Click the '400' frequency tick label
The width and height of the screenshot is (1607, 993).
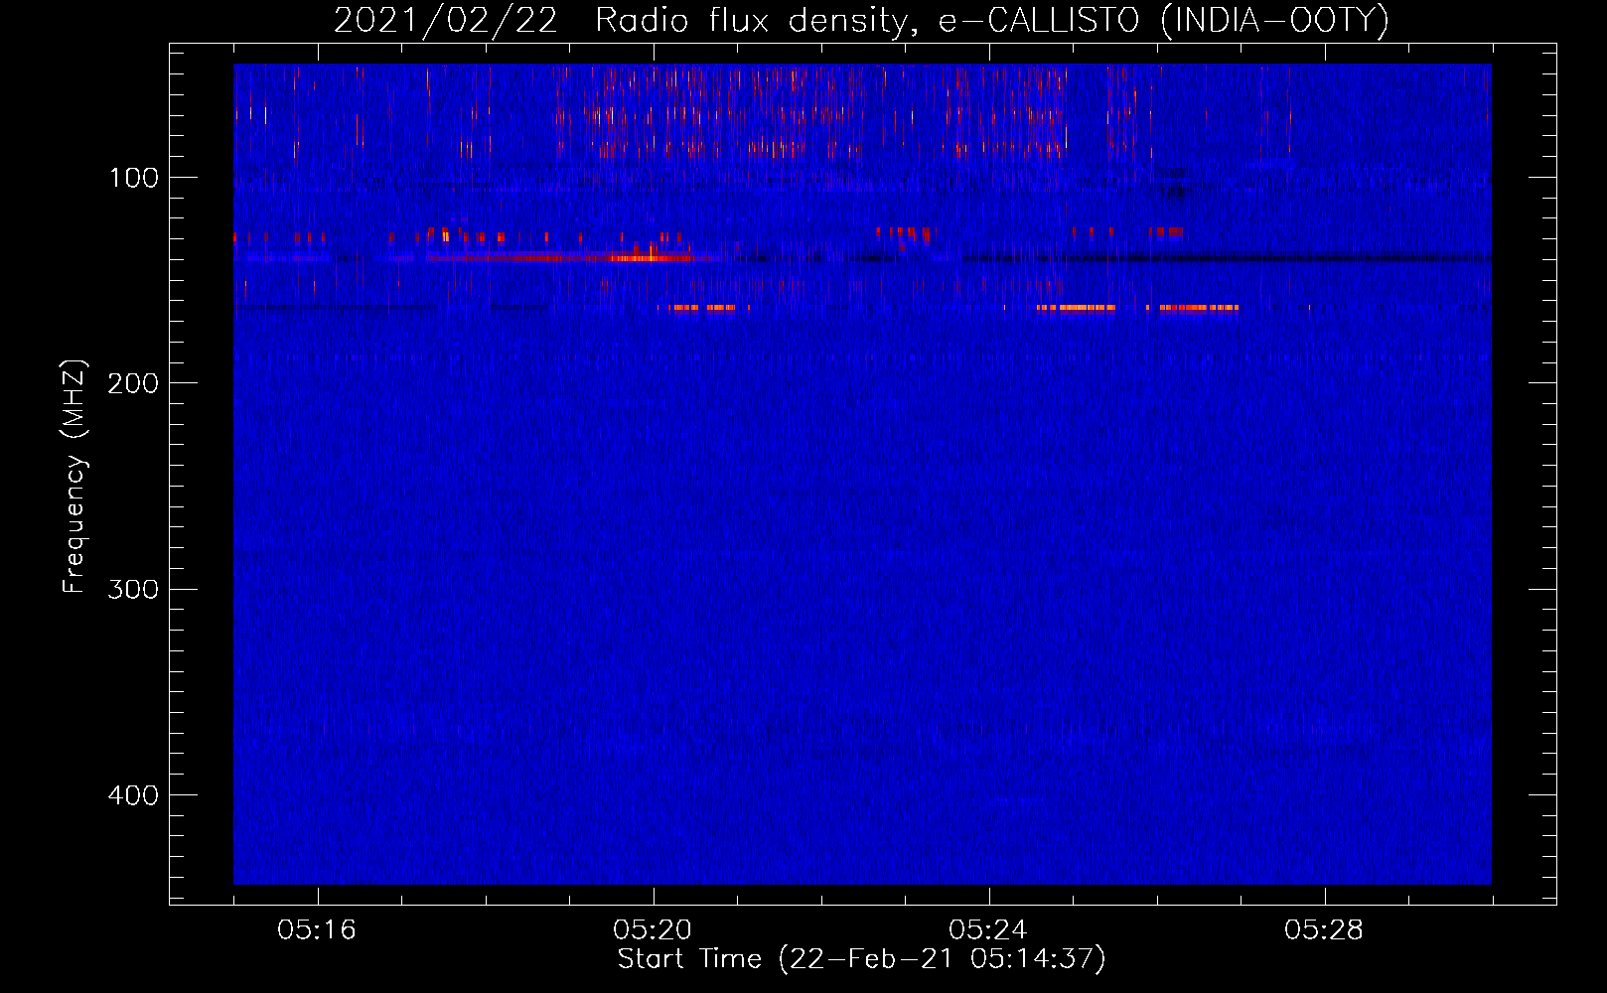pos(133,795)
